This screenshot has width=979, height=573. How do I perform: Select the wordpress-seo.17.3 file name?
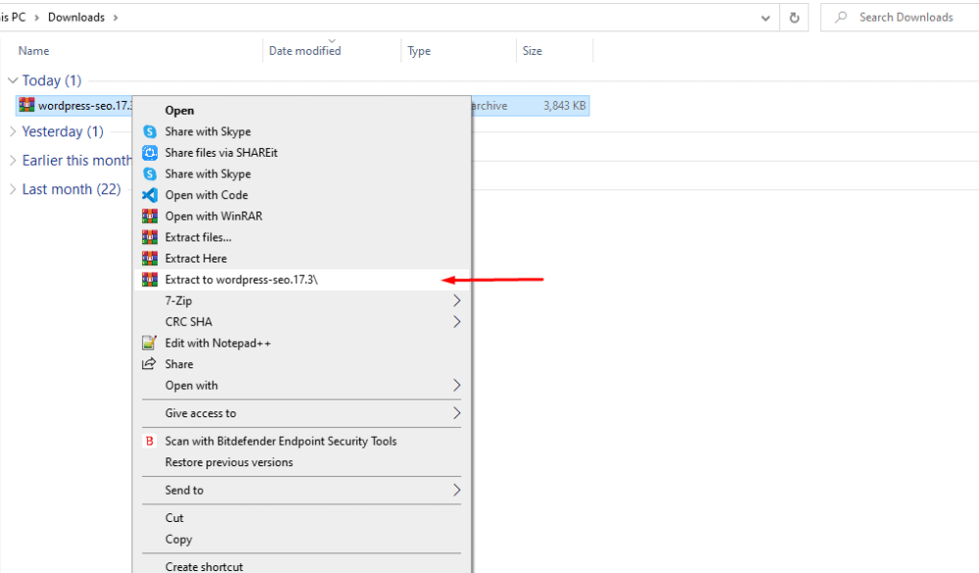tap(85, 106)
